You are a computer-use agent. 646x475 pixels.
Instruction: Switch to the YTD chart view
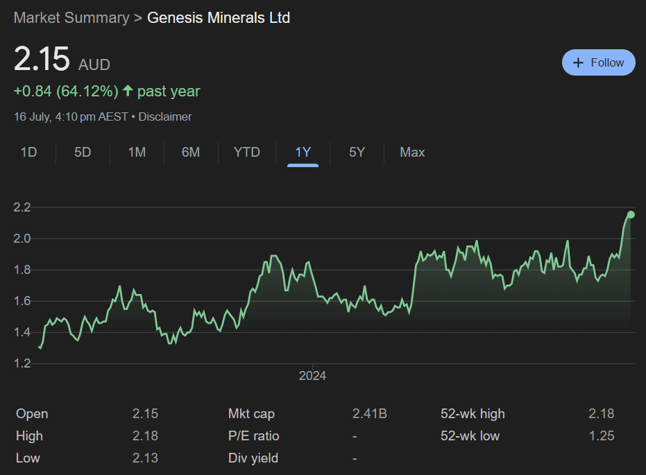point(247,153)
